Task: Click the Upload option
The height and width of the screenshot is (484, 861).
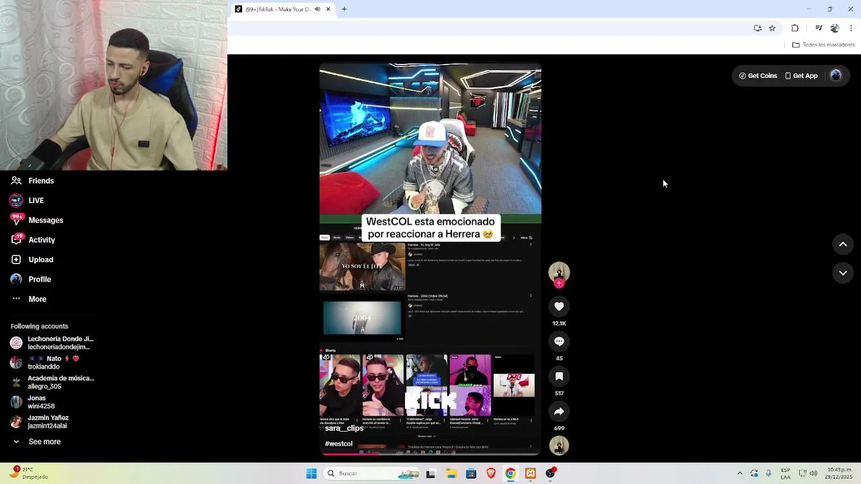Action: 32,259
